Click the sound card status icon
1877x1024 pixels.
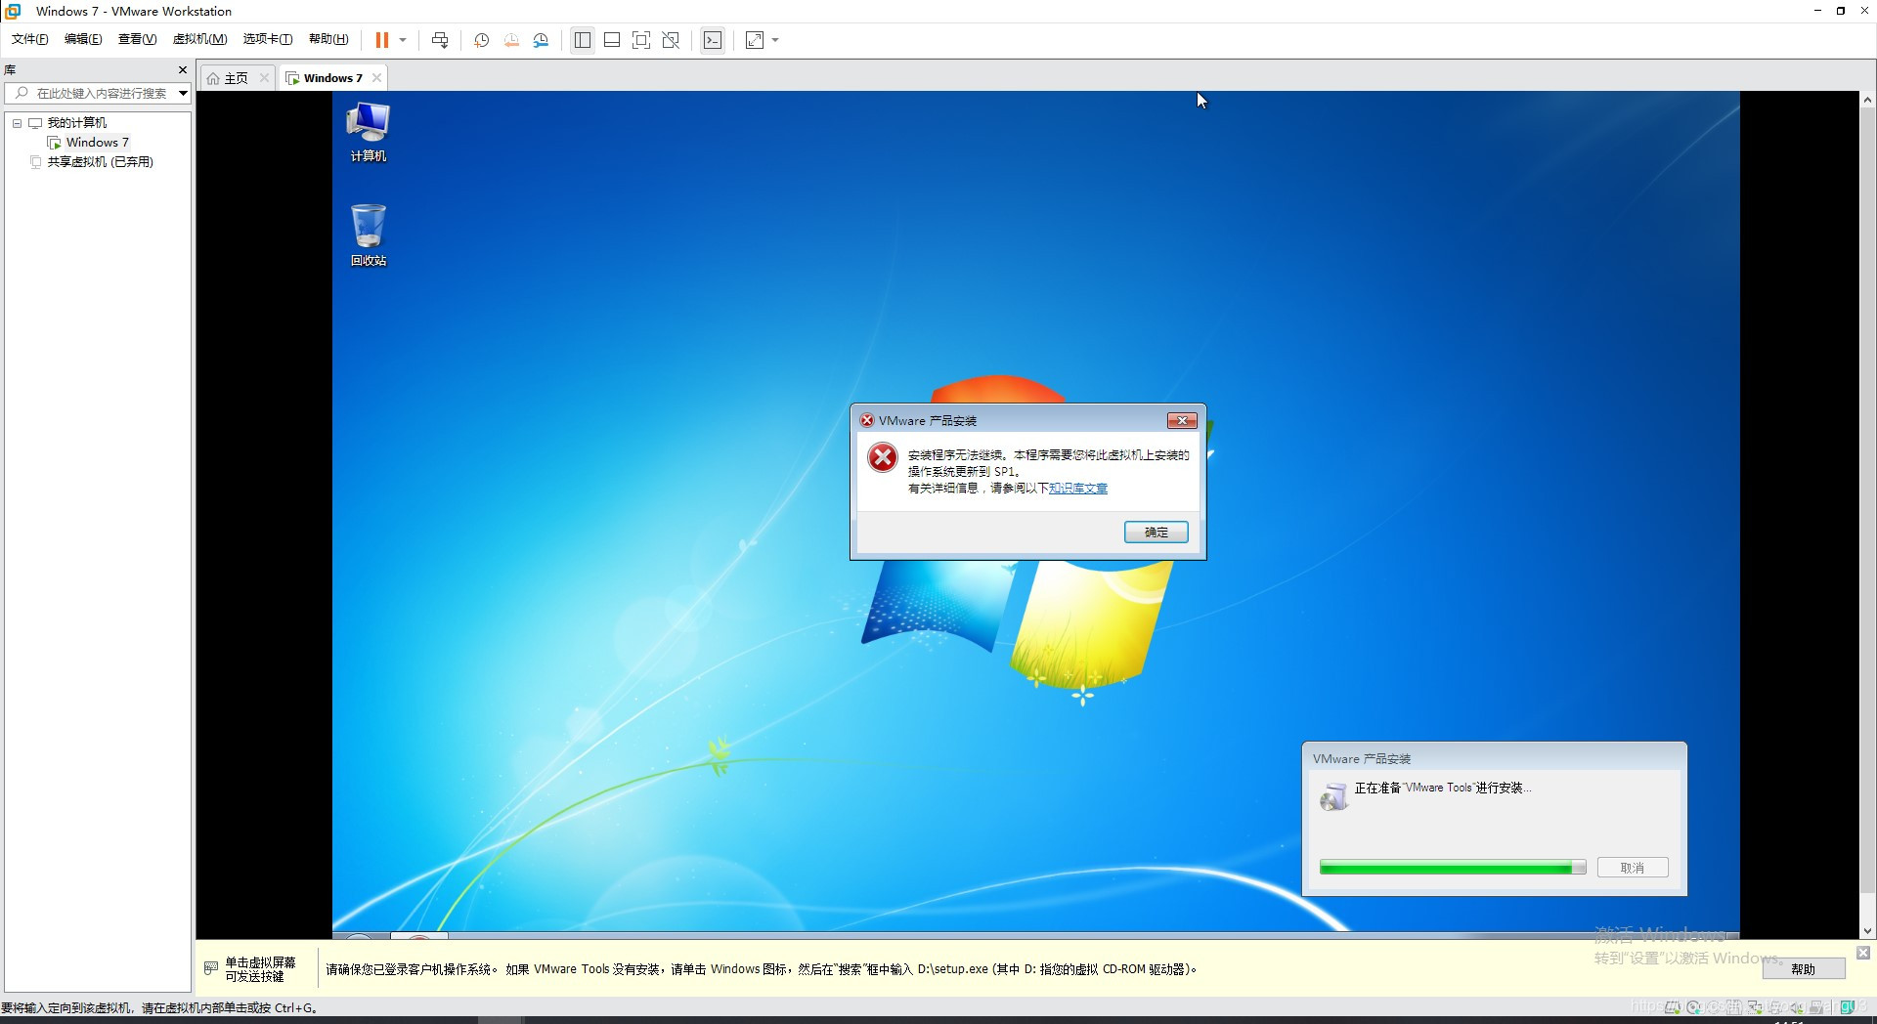click(x=1797, y=1007)
